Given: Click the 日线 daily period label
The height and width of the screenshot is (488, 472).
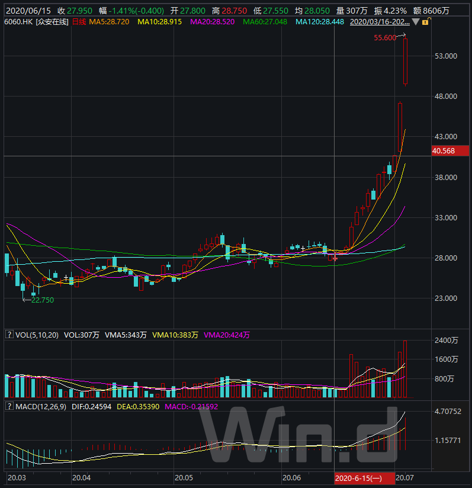Looking at the screenshot, I should point(79,22).
